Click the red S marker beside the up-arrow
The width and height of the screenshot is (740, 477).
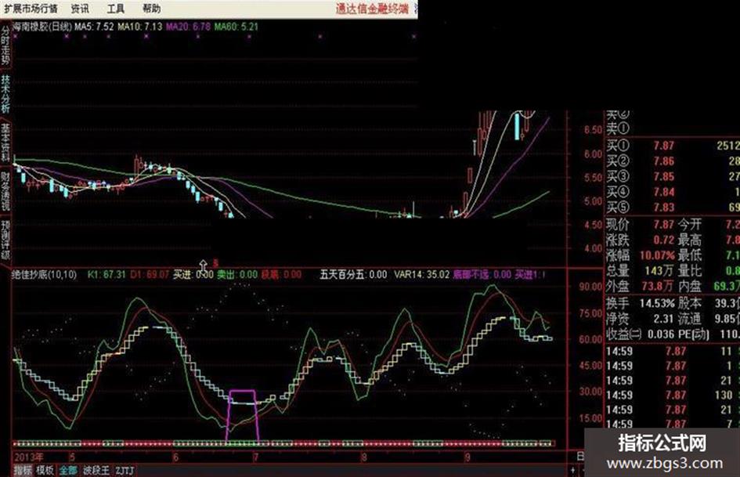pos(215,262)
